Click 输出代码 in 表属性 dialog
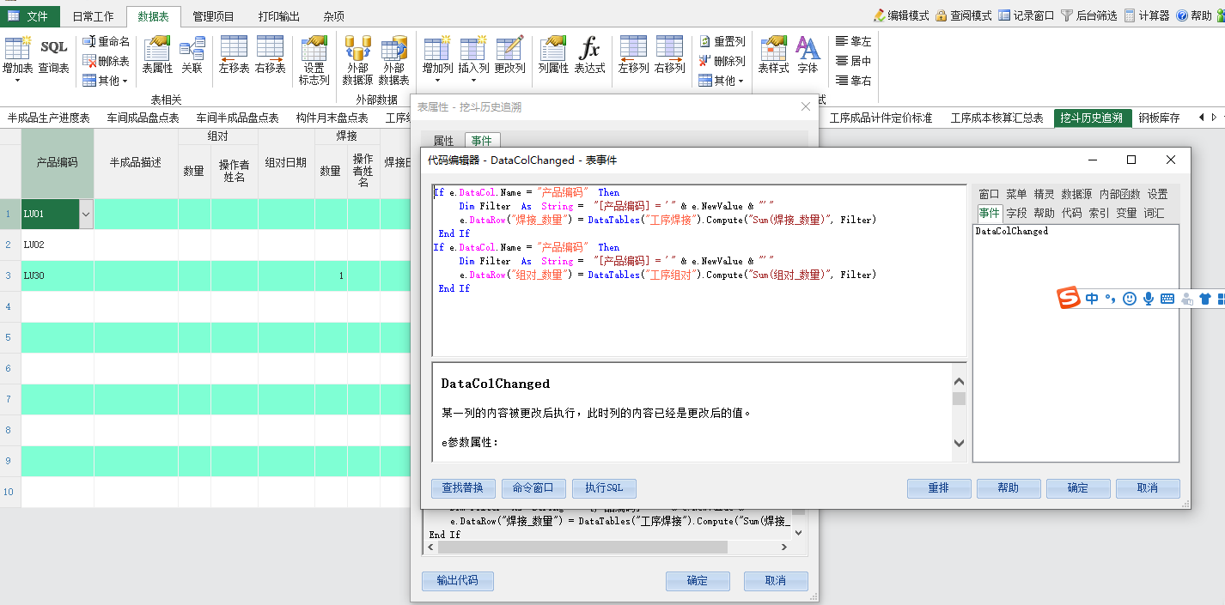Viewport: 1225px width, 605px height. coord(458,581)
